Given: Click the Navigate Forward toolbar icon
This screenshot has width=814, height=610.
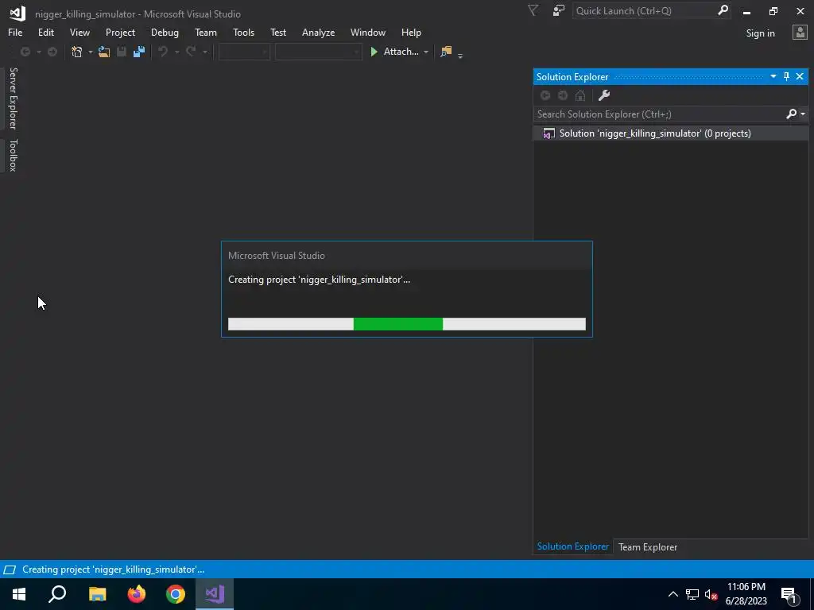Looking at the screenshot, I should [x=52, y=52].
